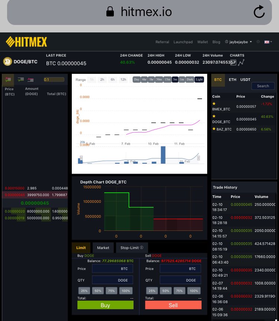Show buy-orders-only order book view
Image resolution: width=279 pixels, height=321 pixels.
(20, 79)
